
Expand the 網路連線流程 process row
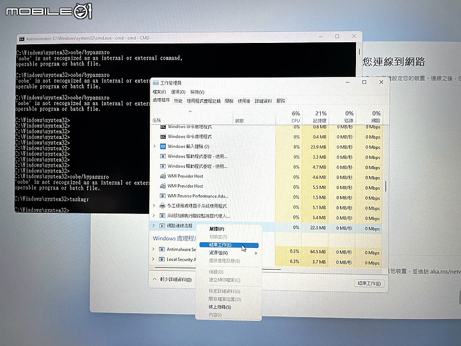[154, 226]
